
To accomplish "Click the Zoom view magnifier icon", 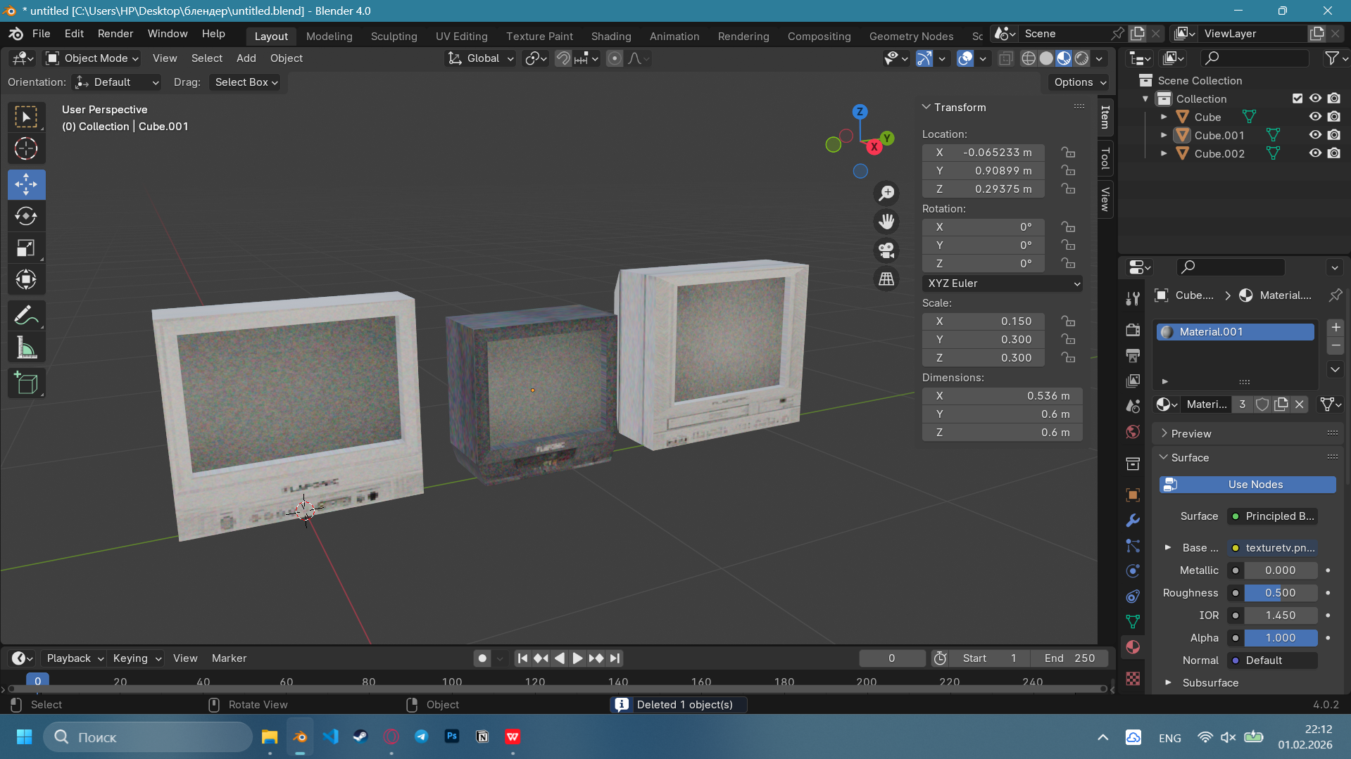I will click(886, 193).
